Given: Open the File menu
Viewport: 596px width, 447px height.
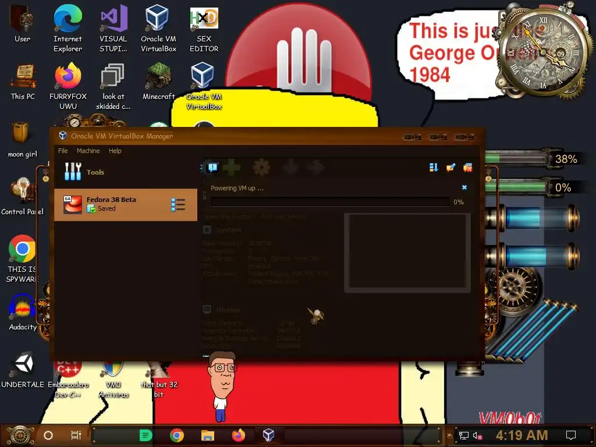Looking at the screenshot, I should tap(63, 151).
